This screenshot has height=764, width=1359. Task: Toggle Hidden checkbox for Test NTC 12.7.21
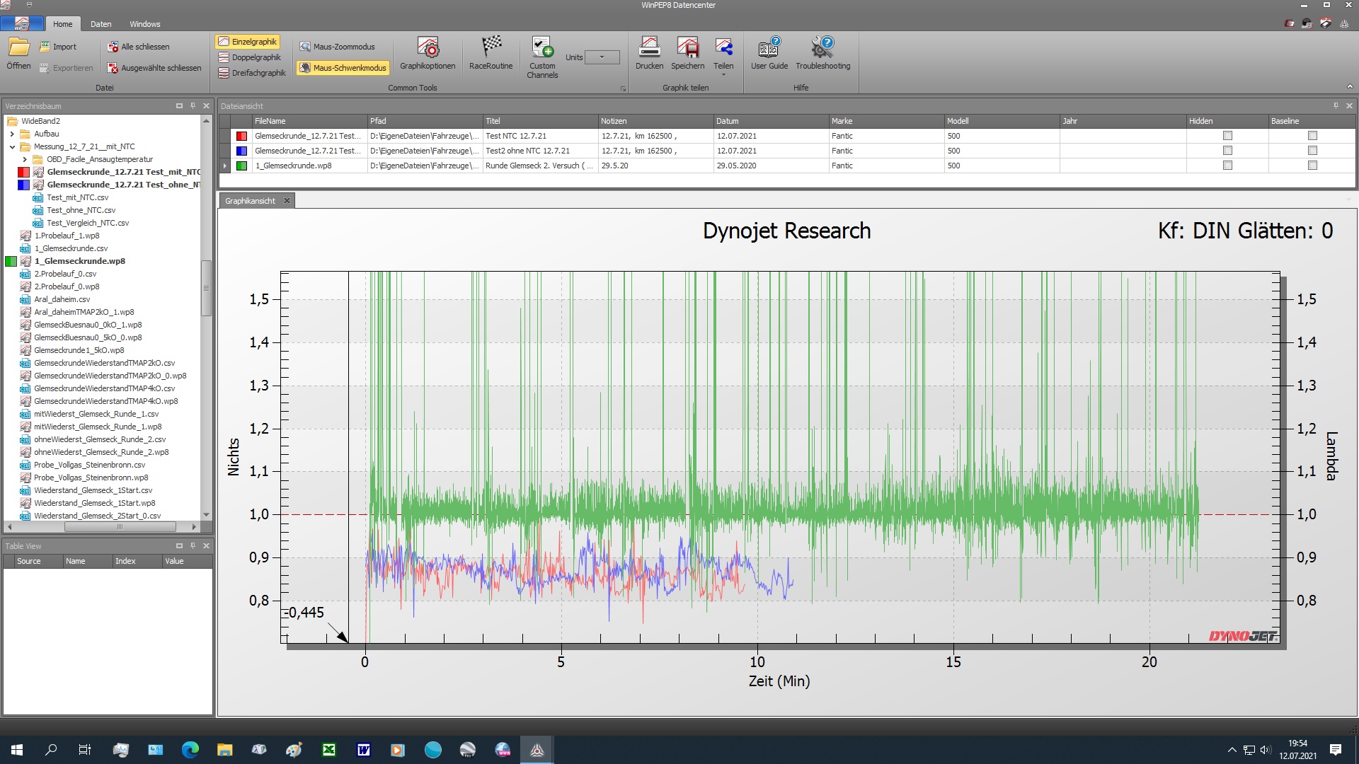pos(1227,136)
